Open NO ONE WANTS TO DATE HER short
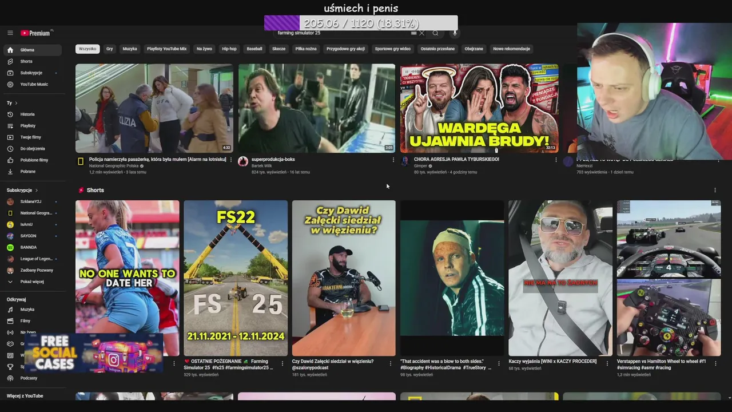Screen dimensions: 732x412 point(127,278)
